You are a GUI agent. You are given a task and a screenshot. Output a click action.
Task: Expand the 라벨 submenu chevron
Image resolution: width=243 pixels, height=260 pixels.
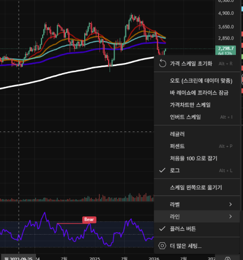230,205
